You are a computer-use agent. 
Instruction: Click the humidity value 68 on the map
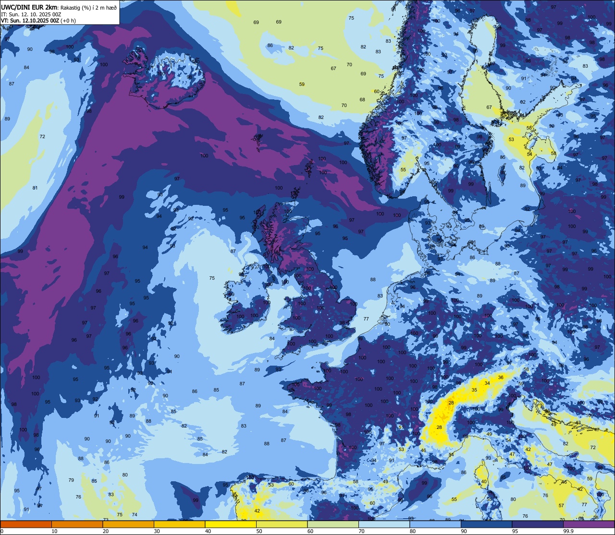pos(362,100)
